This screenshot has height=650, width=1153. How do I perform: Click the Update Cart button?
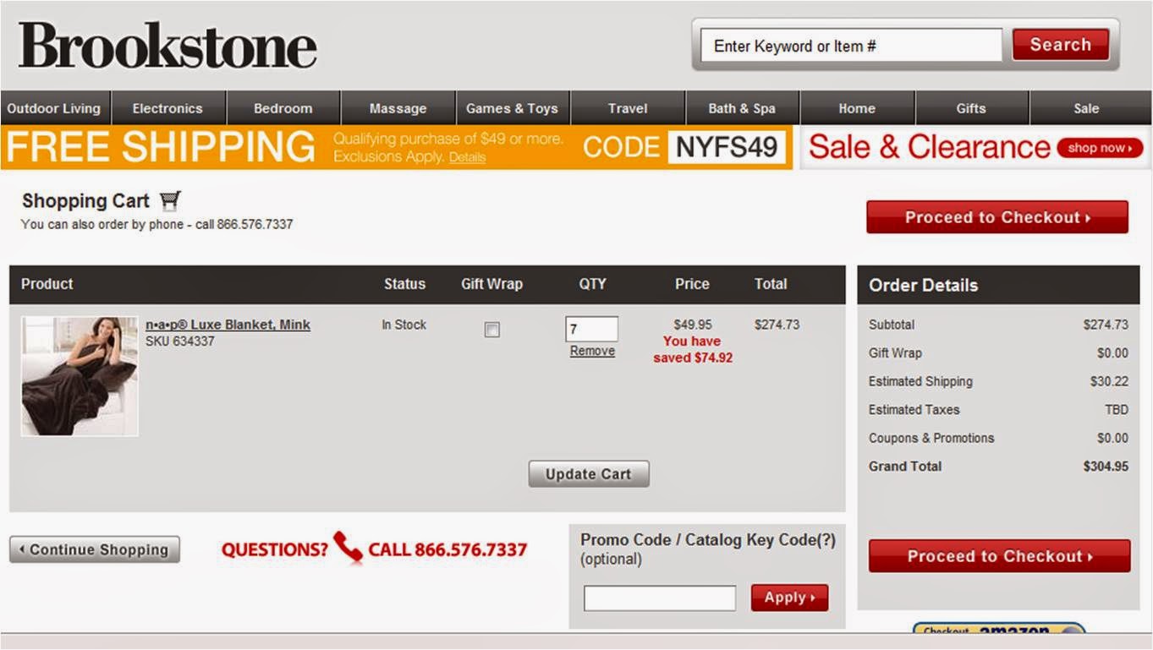(589, 474)
